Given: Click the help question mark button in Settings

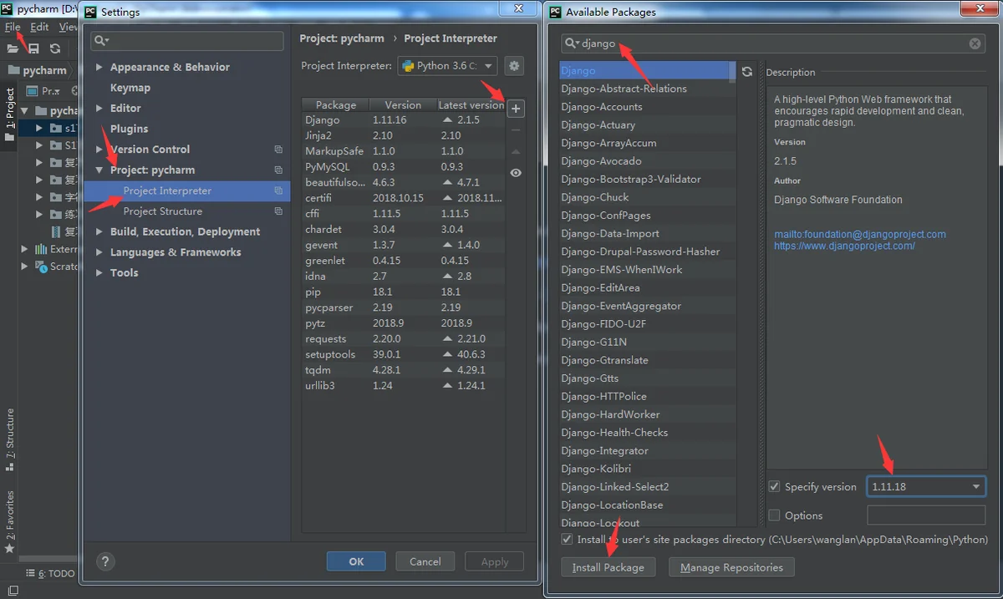Looking at the screenshot, I should 105,561.
